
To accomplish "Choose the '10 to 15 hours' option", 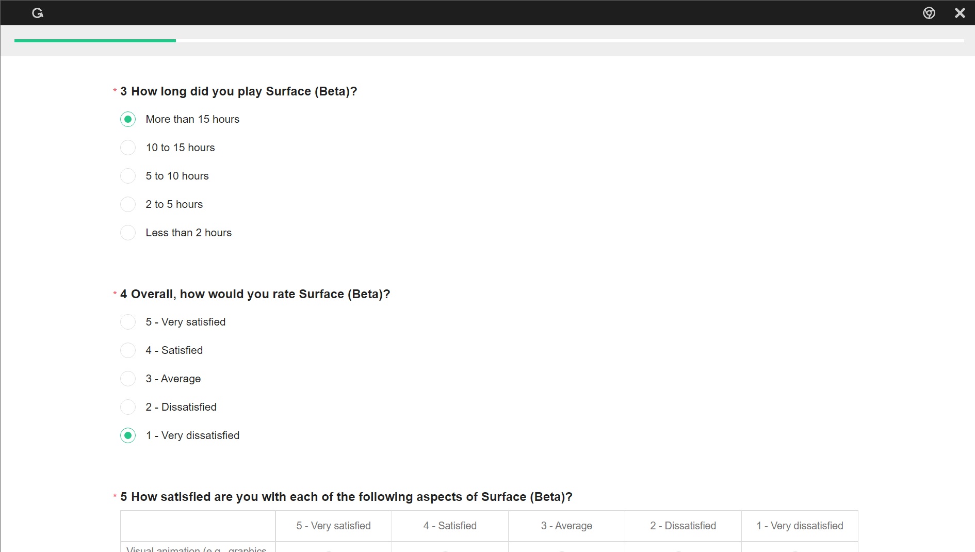I will [128, 148].
